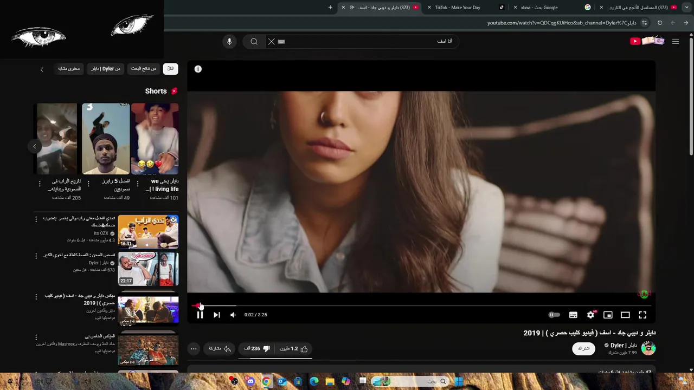Open options for 678 thousand views video

[x=36, y=256]
